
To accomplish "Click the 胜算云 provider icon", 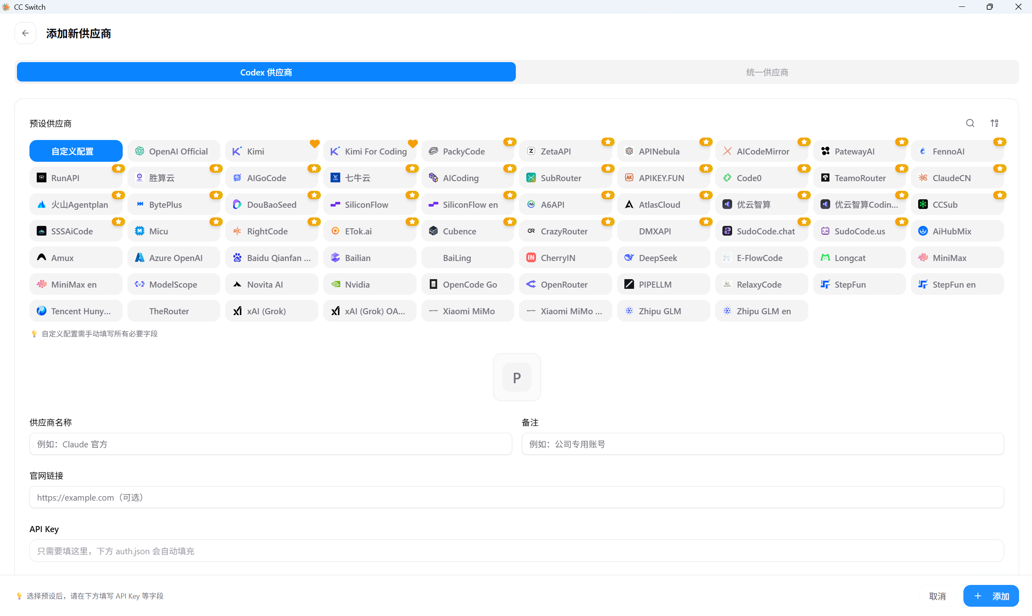I will [x=140, y=177].
